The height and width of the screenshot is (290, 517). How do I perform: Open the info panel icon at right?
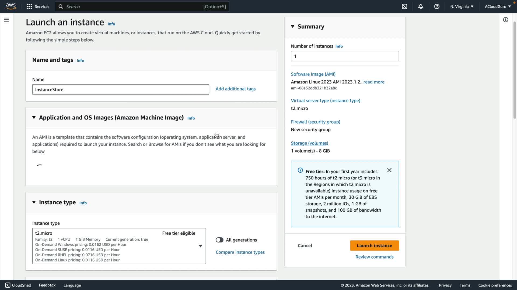pyautogui.click(x=505, y=20)
